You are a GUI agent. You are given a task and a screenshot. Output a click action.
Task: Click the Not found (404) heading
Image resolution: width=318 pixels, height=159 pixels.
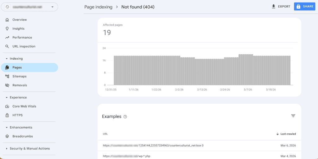(x=138, y=7)
